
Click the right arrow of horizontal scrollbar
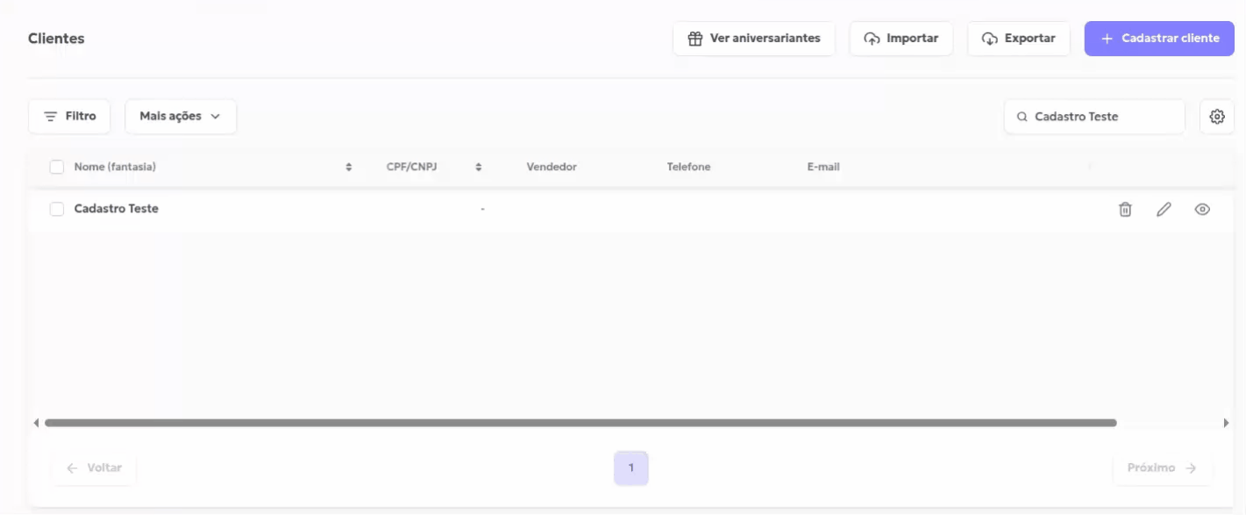pos(1226,423)
